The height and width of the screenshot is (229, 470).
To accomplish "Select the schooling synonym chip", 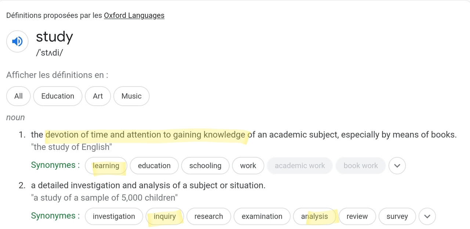I will [205, 166].
